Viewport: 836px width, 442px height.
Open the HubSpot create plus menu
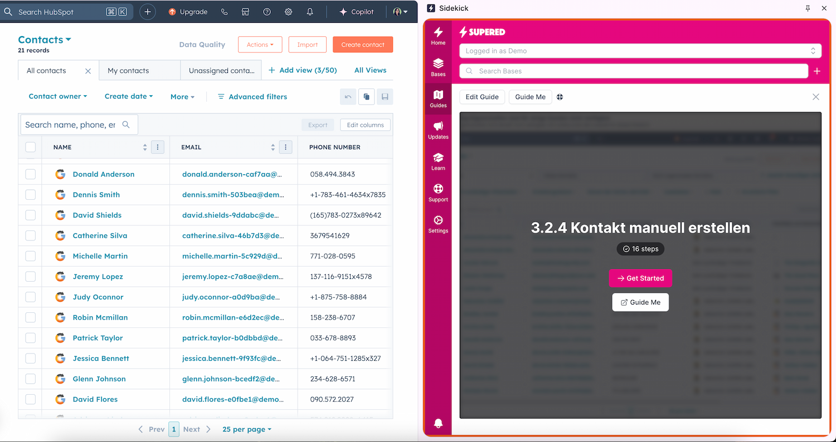point(148,12)
